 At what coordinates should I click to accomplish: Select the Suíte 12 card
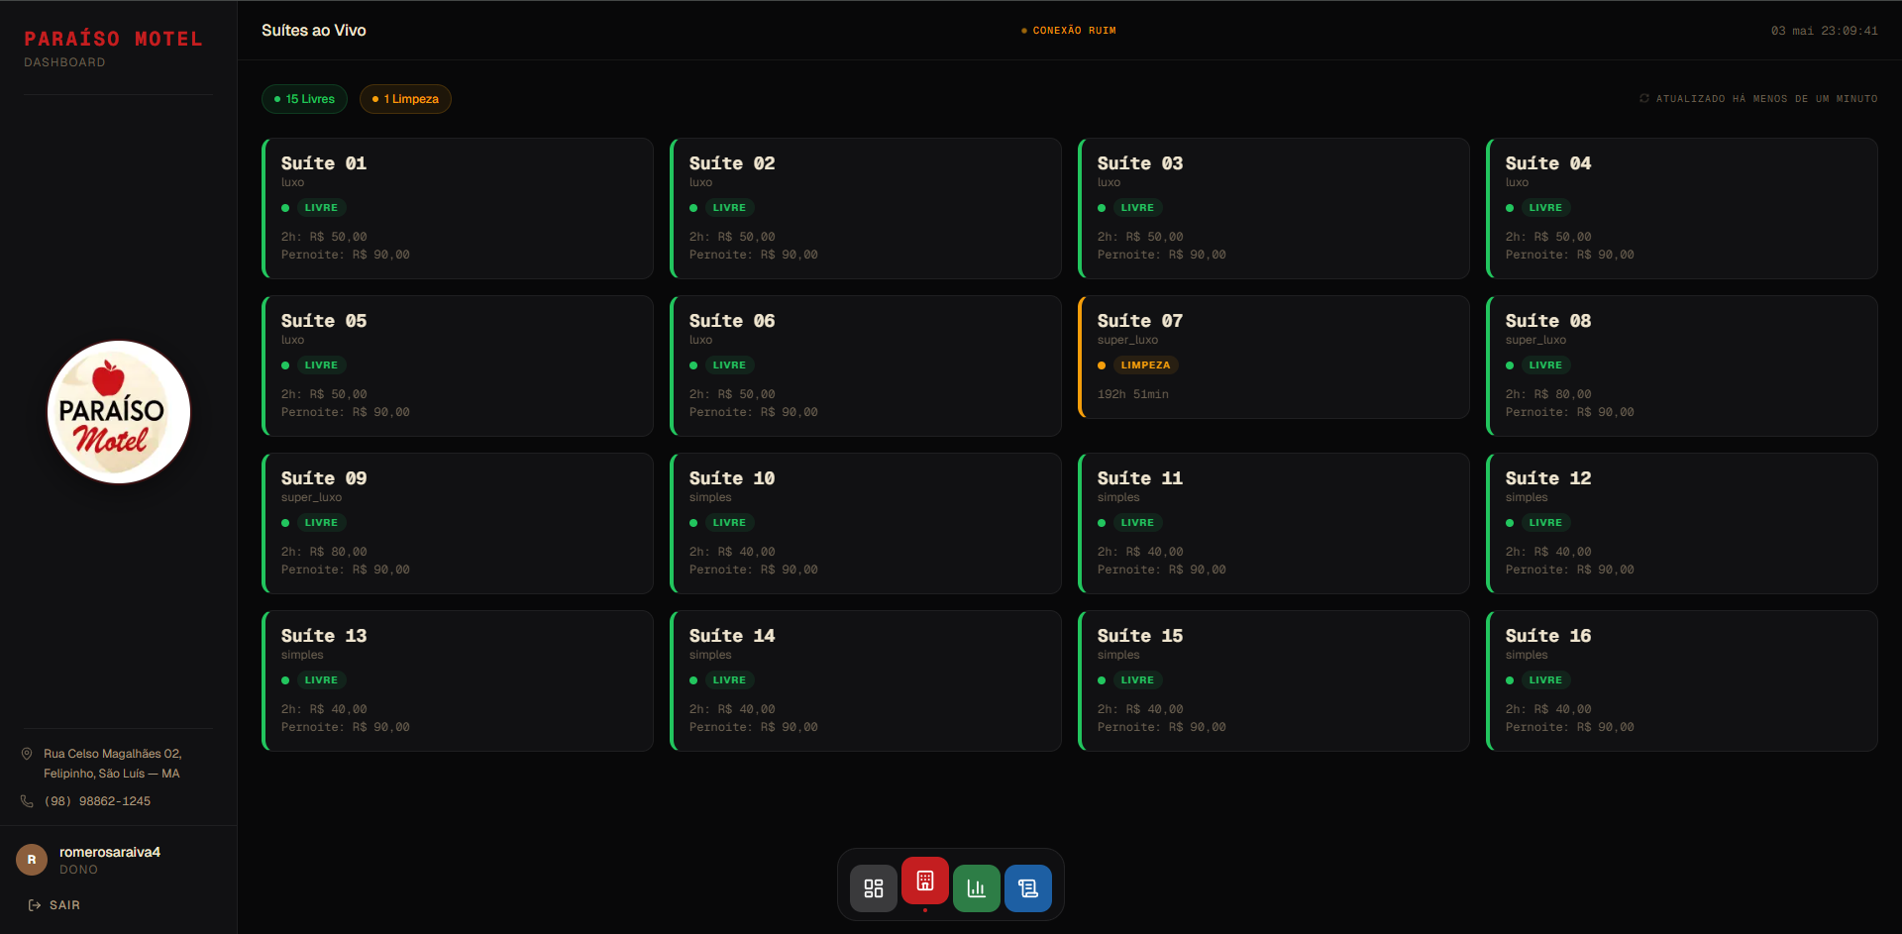(1682, 523)
